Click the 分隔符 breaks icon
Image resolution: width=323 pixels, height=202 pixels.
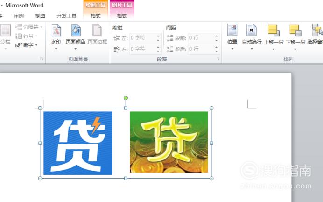pos(19,27)
